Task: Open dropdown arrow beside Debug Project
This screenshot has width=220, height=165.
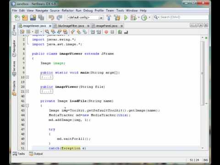Action: (139, 17)
